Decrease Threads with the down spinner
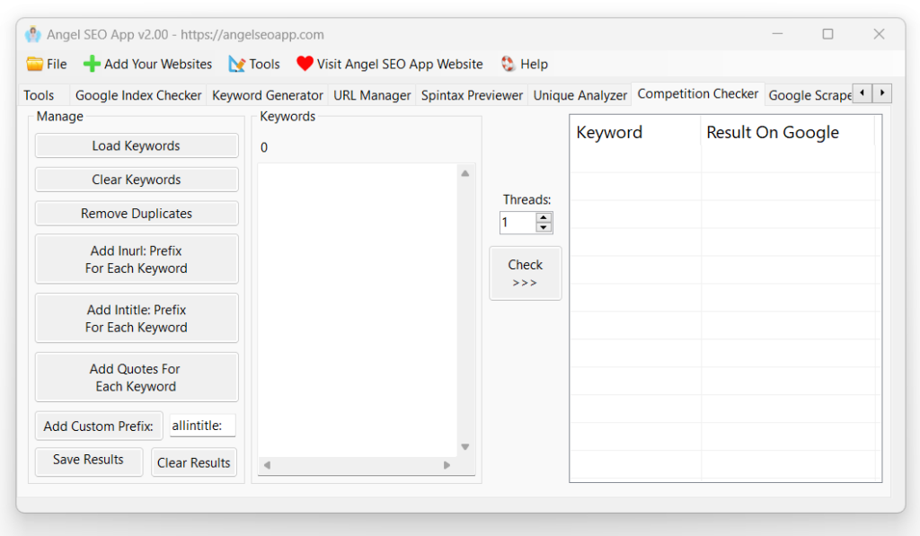The width and height of the screenshot is (920, 536). tap(544, 227)
